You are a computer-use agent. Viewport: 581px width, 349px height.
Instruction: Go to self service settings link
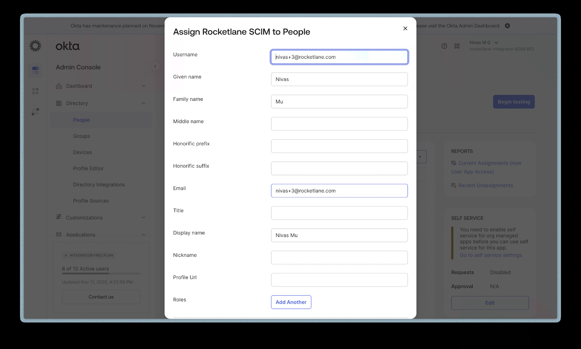[491, 255]
